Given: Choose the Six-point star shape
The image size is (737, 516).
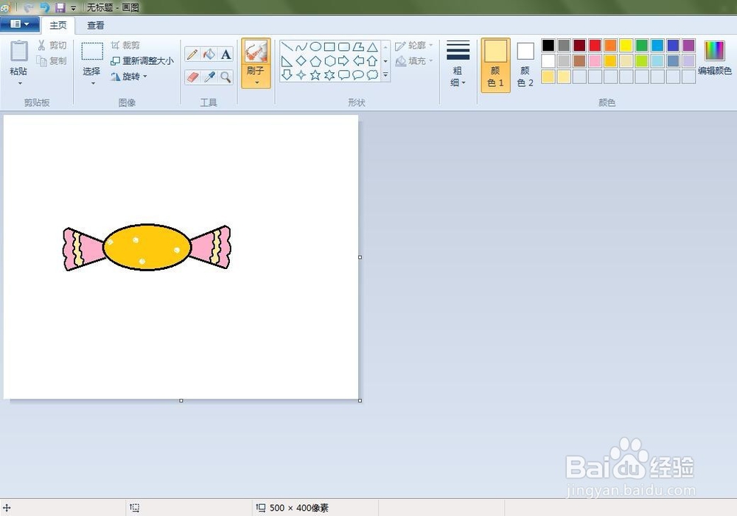Looking at the screenshot, I should coord(329,74).
